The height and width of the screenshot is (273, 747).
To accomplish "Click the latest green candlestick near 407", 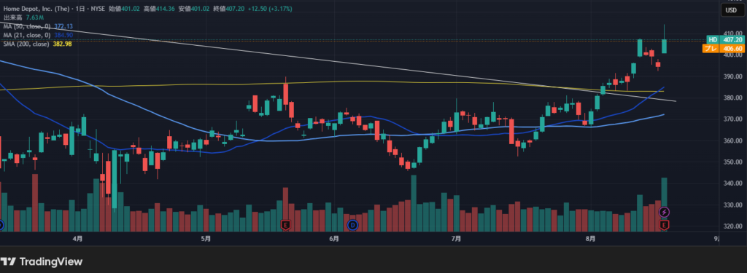I will [x=664, y=47].
